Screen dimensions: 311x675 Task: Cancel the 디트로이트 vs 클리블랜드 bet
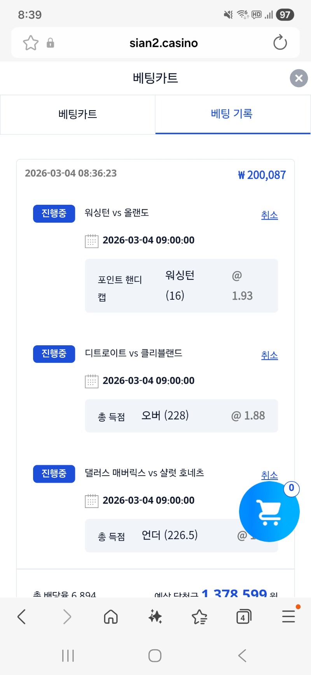(269, 355)
